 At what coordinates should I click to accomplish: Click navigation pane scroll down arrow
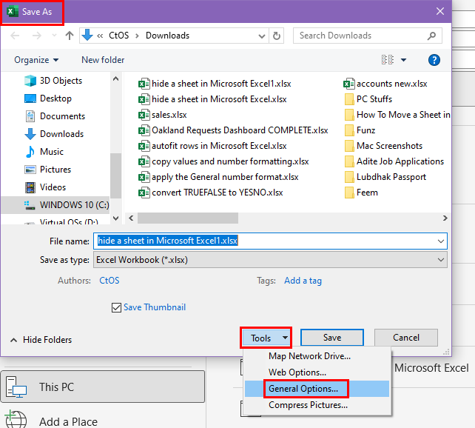point(115,218)
